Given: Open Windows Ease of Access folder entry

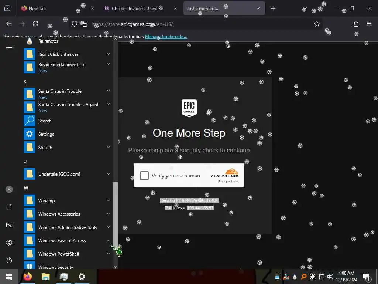Looking at the screenshot, I should [67, 240].
